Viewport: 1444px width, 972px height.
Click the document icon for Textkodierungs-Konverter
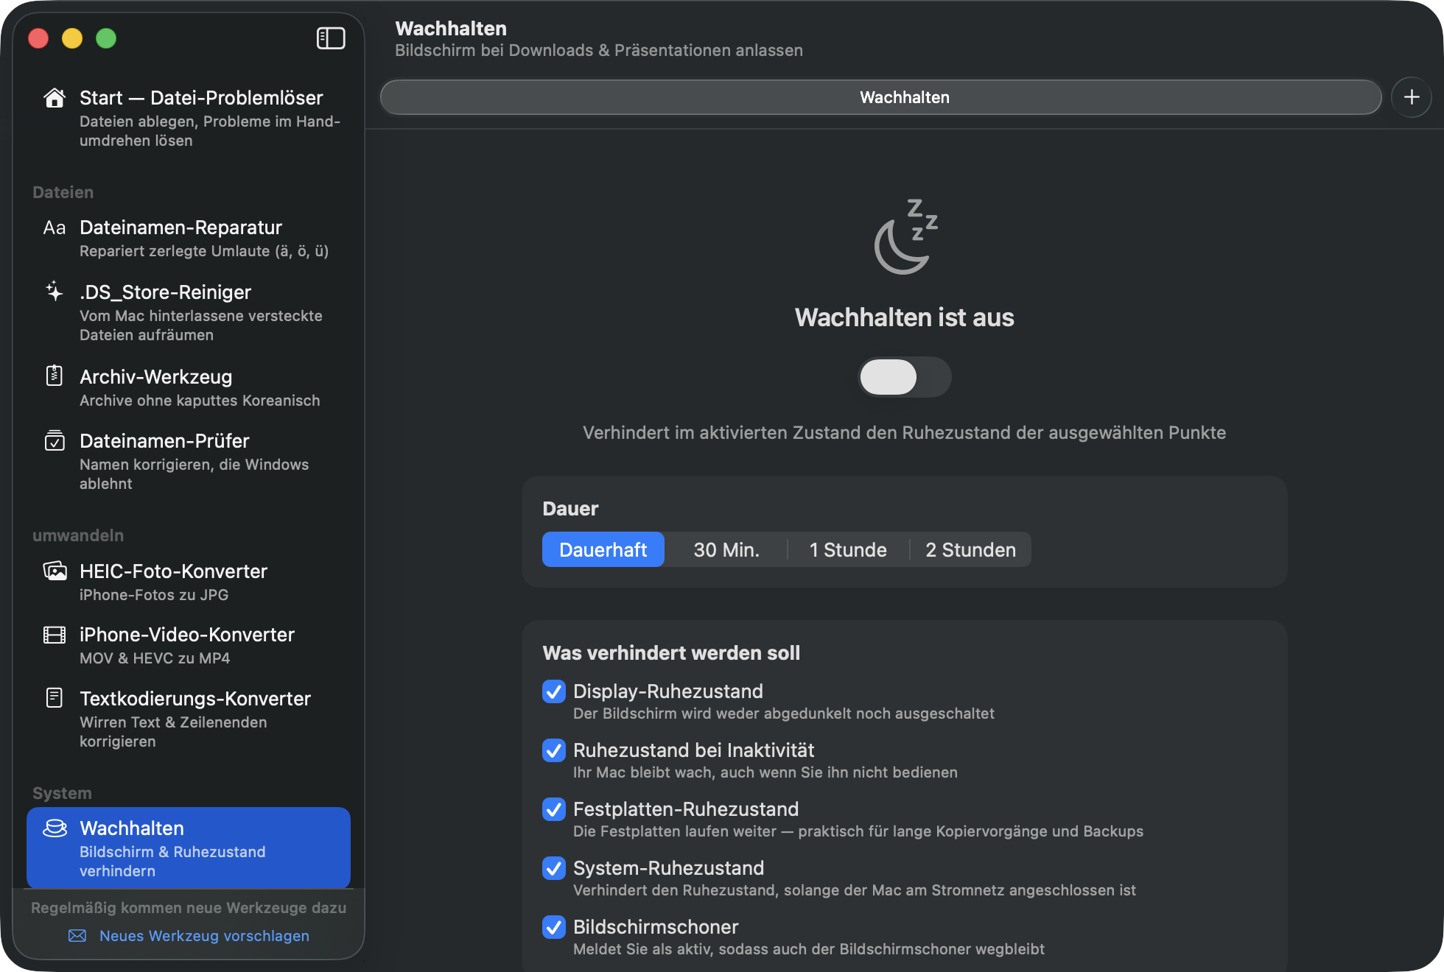tap(55, 698)
